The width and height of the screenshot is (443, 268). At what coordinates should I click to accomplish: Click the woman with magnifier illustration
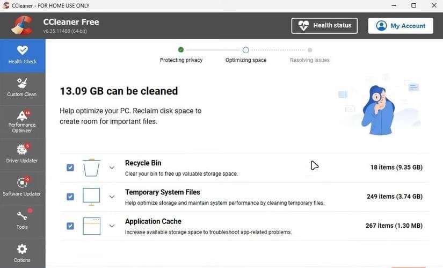[379, 110]
